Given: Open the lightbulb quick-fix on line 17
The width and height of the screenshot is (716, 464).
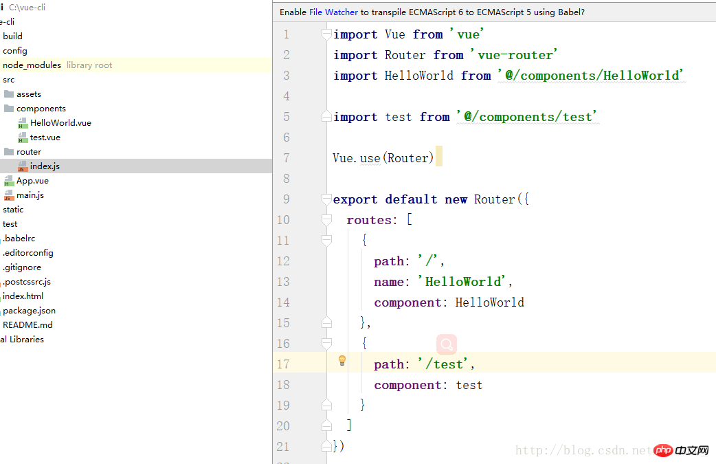Looking at the screenshot, I should [x=342, y=361].
